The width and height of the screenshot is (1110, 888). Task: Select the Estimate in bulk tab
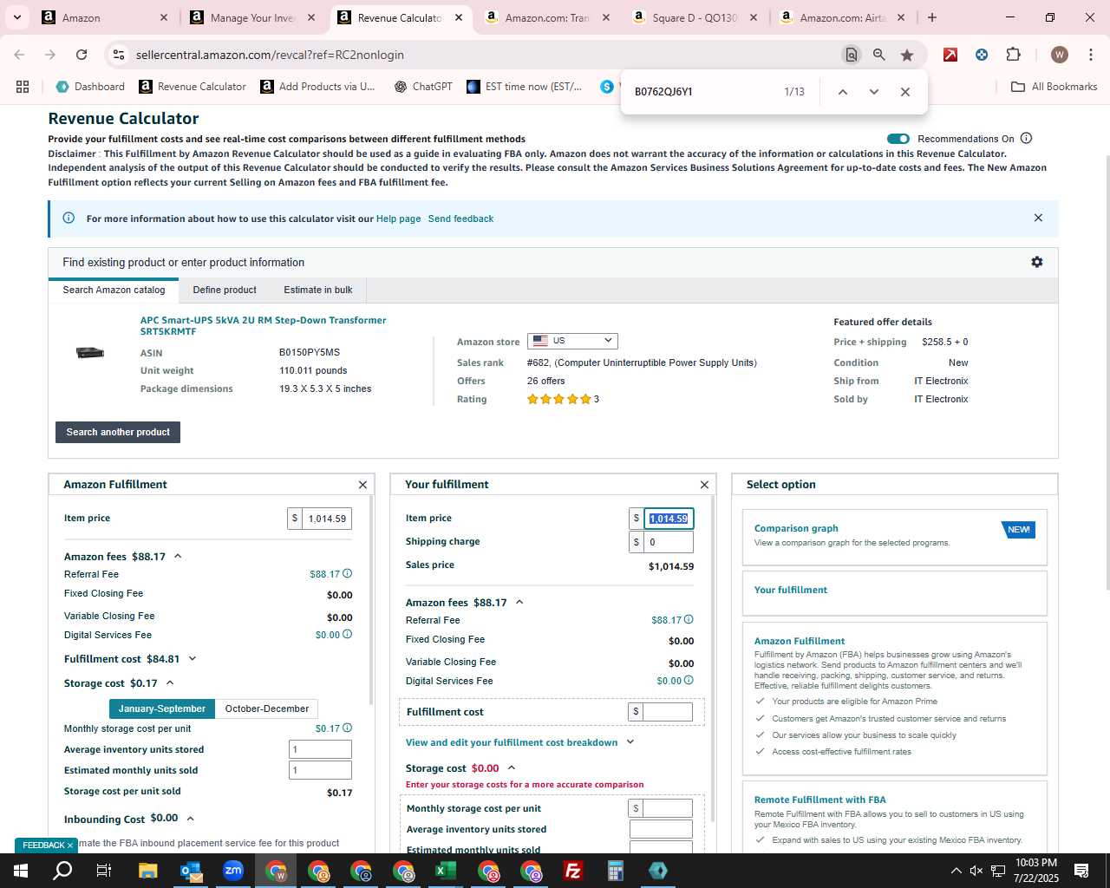click(318, 290)
